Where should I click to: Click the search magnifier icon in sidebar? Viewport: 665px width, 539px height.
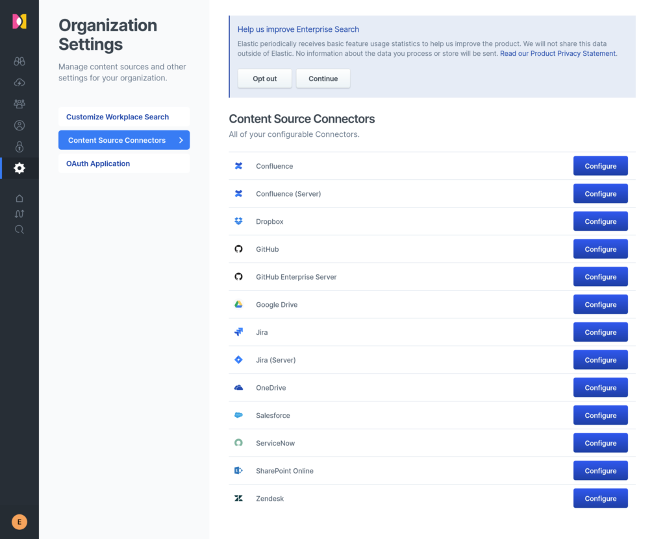pyautogui.click(x=19, y=230)
